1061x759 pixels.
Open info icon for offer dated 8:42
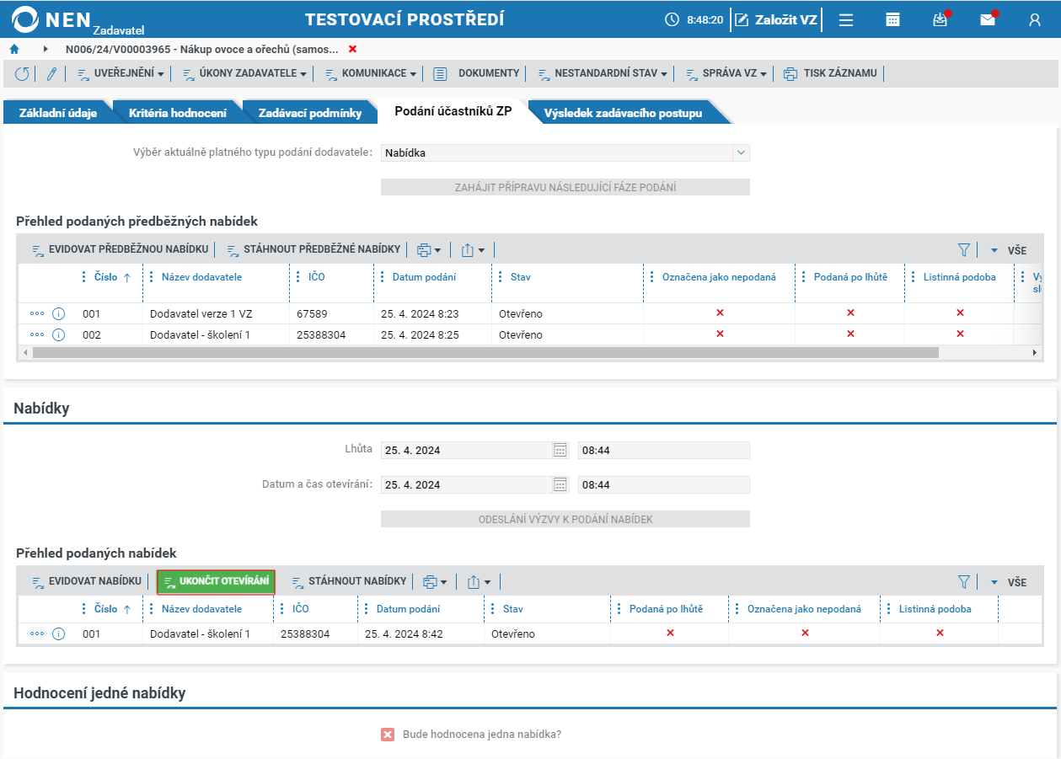coord(59,633)
